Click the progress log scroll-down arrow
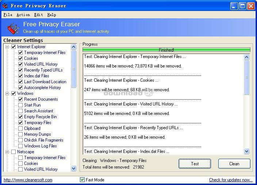257x185 pixels. click(x=246, y=151)
